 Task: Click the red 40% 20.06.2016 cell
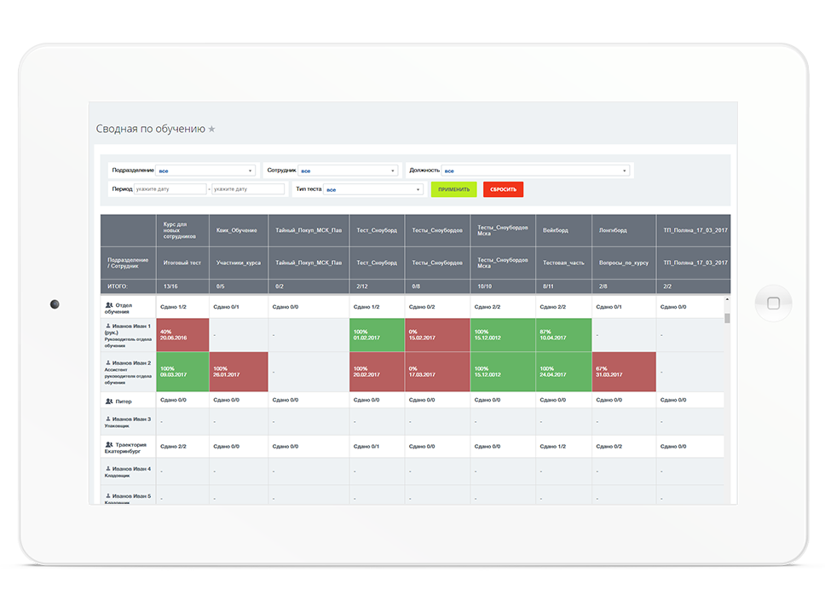(182, 335)
